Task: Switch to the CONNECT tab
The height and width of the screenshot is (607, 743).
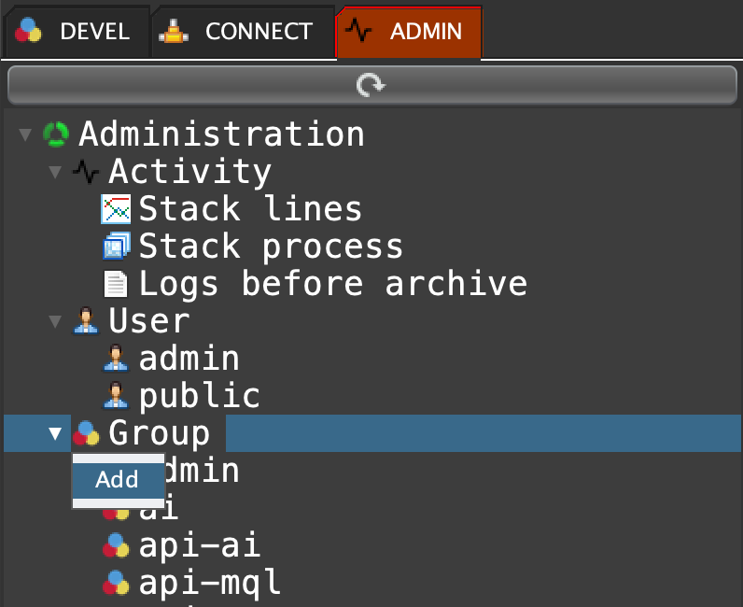Action: [x=241, y=32]
